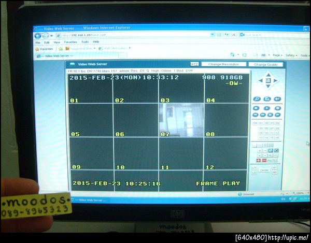The width and height of the screenshot is (311, 243).
Task: Expand recent pages dropdown beside Forward
Action: pyautogui.click(x=51, y=36)
